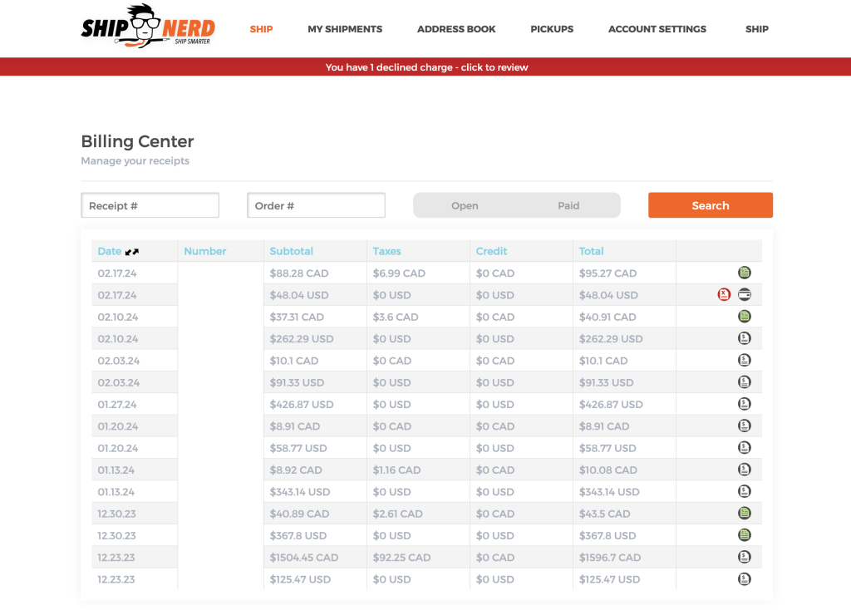Open the green receipt for $40.91 CAD
This screenshot has height=610, width=851.
(x=745, y=317)
